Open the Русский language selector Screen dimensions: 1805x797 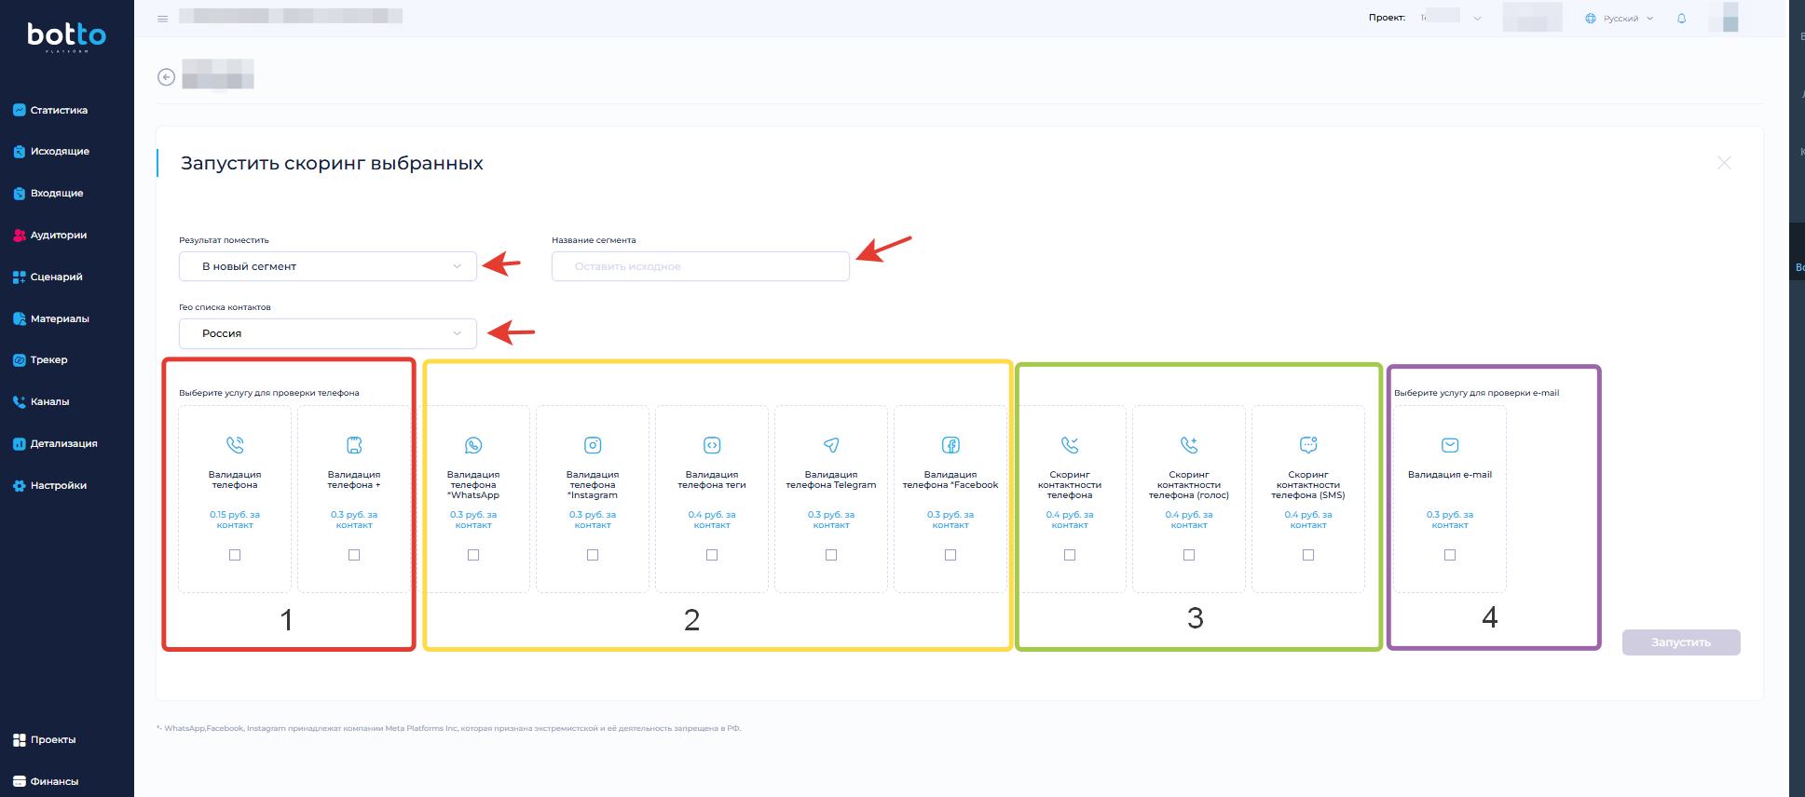click(x=1620, y=19)
